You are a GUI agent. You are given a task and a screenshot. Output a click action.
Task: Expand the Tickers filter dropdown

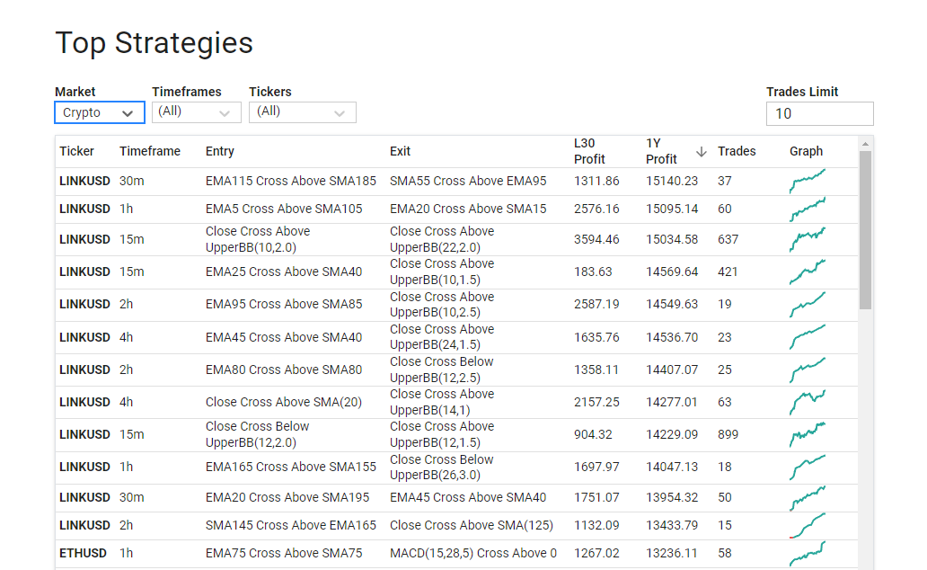point(302,111)
